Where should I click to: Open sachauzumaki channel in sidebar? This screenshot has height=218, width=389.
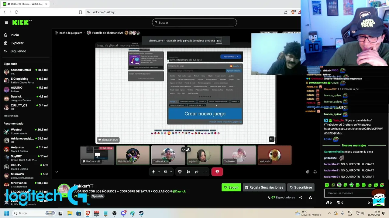pyautogui.click(x=26, y=71)
